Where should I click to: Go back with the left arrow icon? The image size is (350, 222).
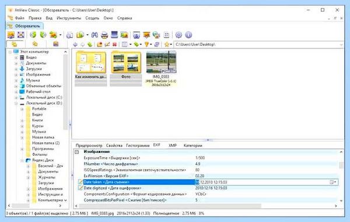[x=75, y=45]
